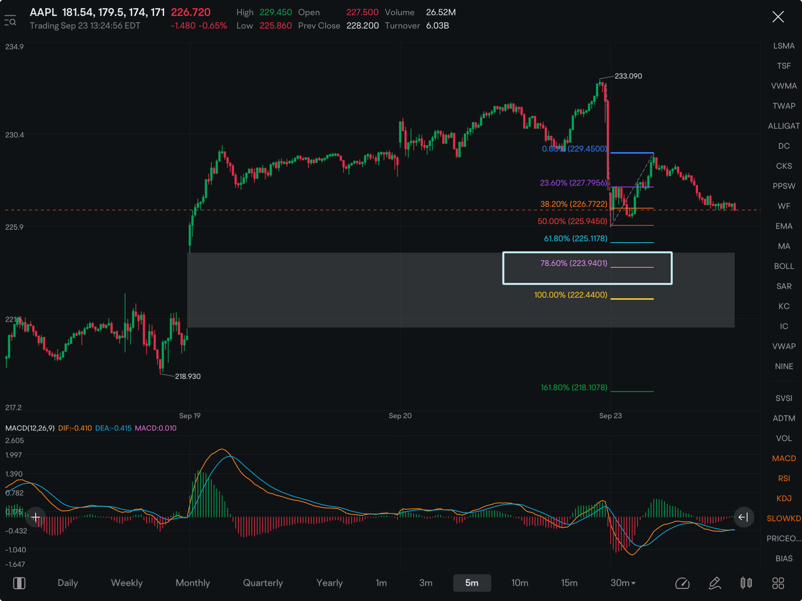Enable the NINE indicator
Screen dimensions: 802x601
(784, 366)
